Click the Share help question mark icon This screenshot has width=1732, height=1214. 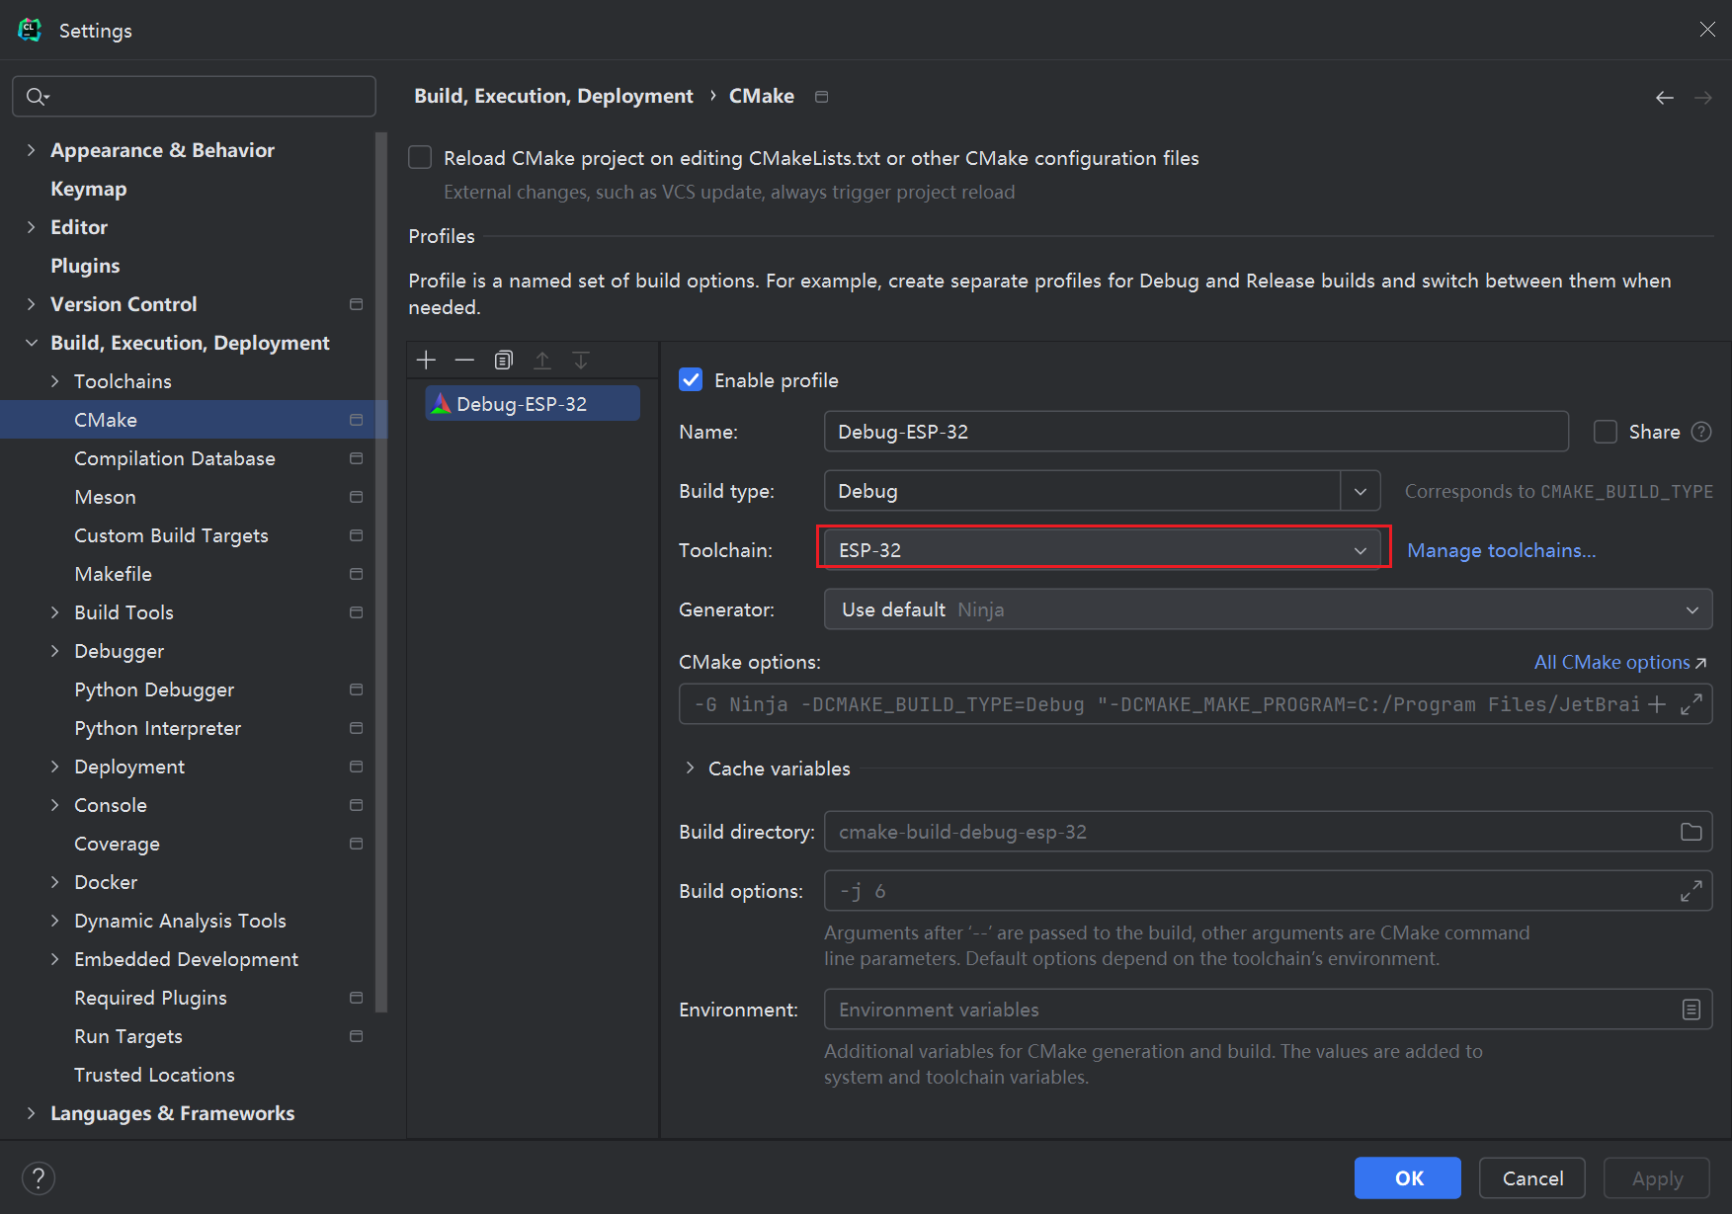1700,432
